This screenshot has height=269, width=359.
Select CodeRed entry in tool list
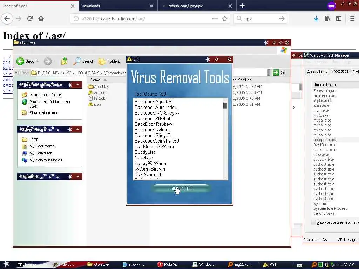click(x=144, y=158)
